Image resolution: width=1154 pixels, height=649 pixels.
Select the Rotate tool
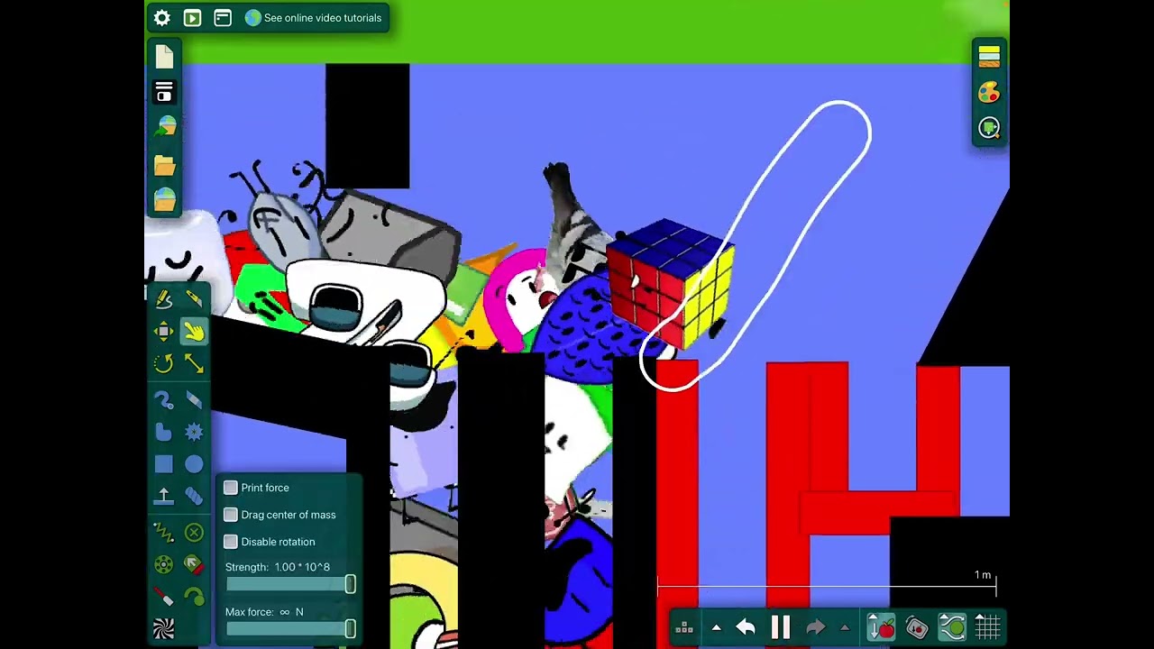pos(163,363)
